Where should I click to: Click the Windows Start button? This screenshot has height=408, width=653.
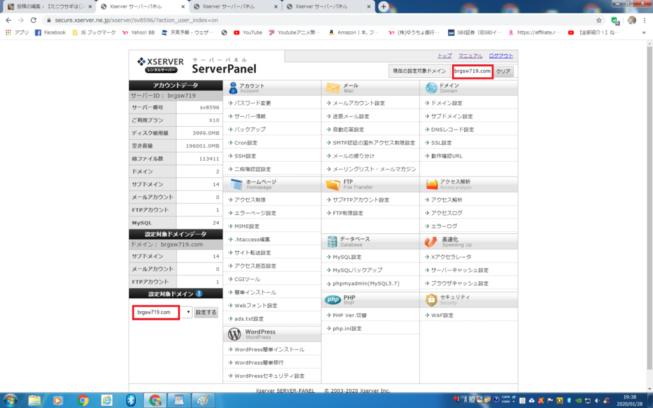[10, 400]
